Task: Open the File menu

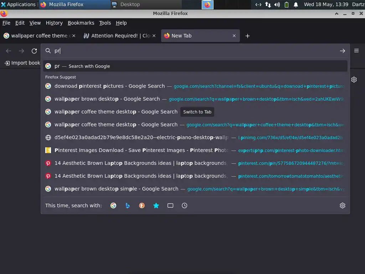Action: tap(6, 23)
